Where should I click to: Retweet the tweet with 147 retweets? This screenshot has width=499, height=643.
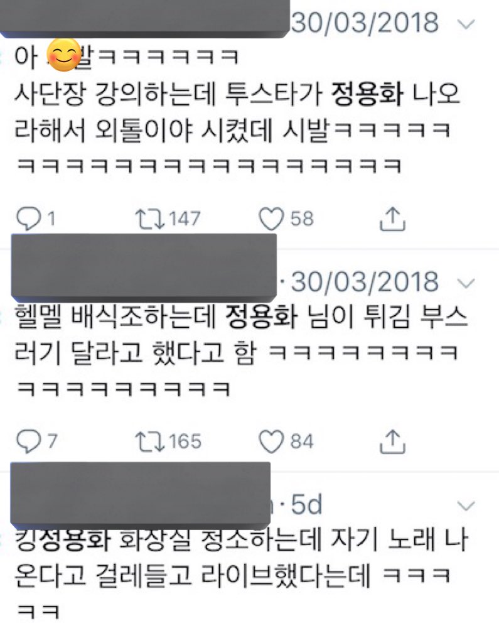coord(168,219)
